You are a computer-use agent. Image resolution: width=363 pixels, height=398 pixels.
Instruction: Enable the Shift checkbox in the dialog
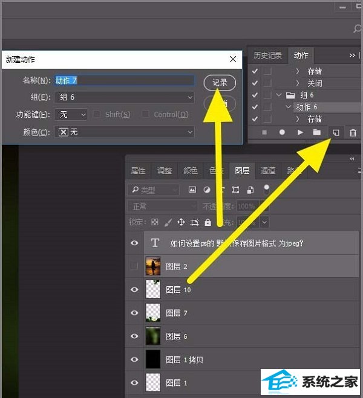[x=97, y=114]
